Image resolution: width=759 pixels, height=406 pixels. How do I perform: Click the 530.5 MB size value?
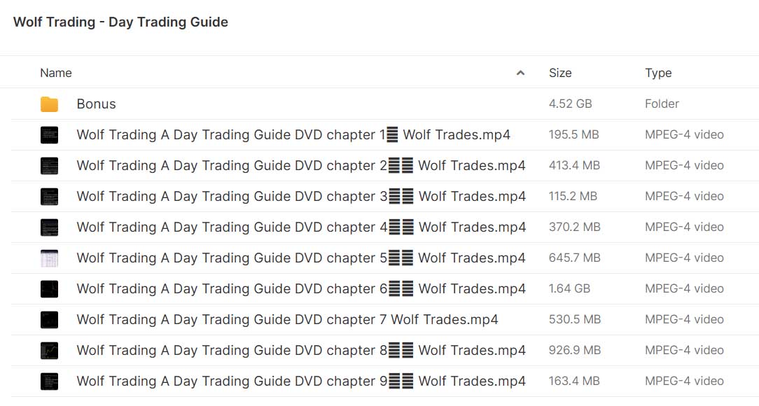point(575,319)
